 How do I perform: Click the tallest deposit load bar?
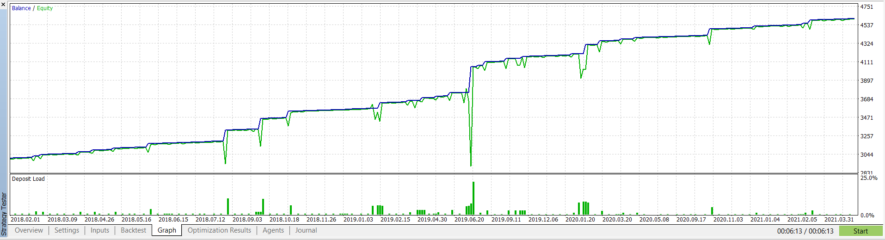point(473,198)
